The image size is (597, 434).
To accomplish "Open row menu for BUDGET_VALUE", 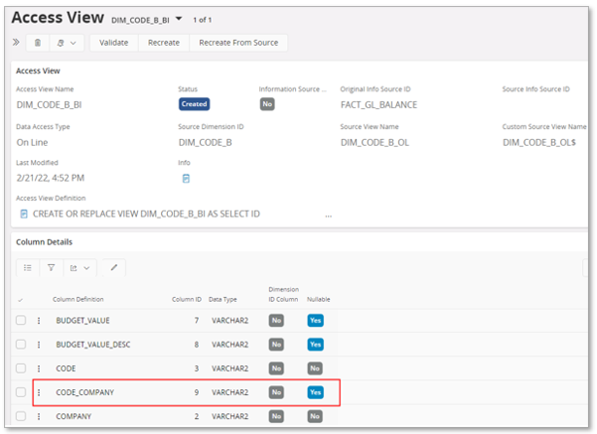I will 39,321.
